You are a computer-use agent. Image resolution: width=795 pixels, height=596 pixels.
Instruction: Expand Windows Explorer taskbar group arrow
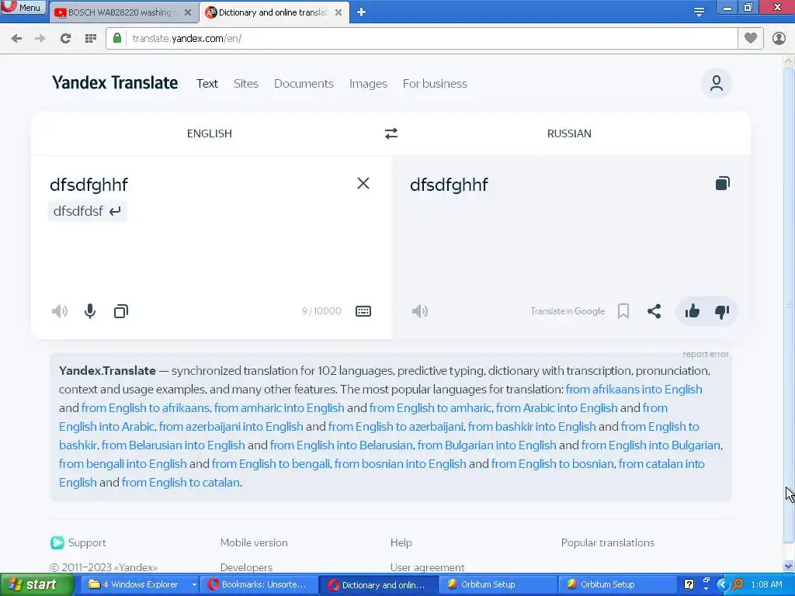coord(193,585)
